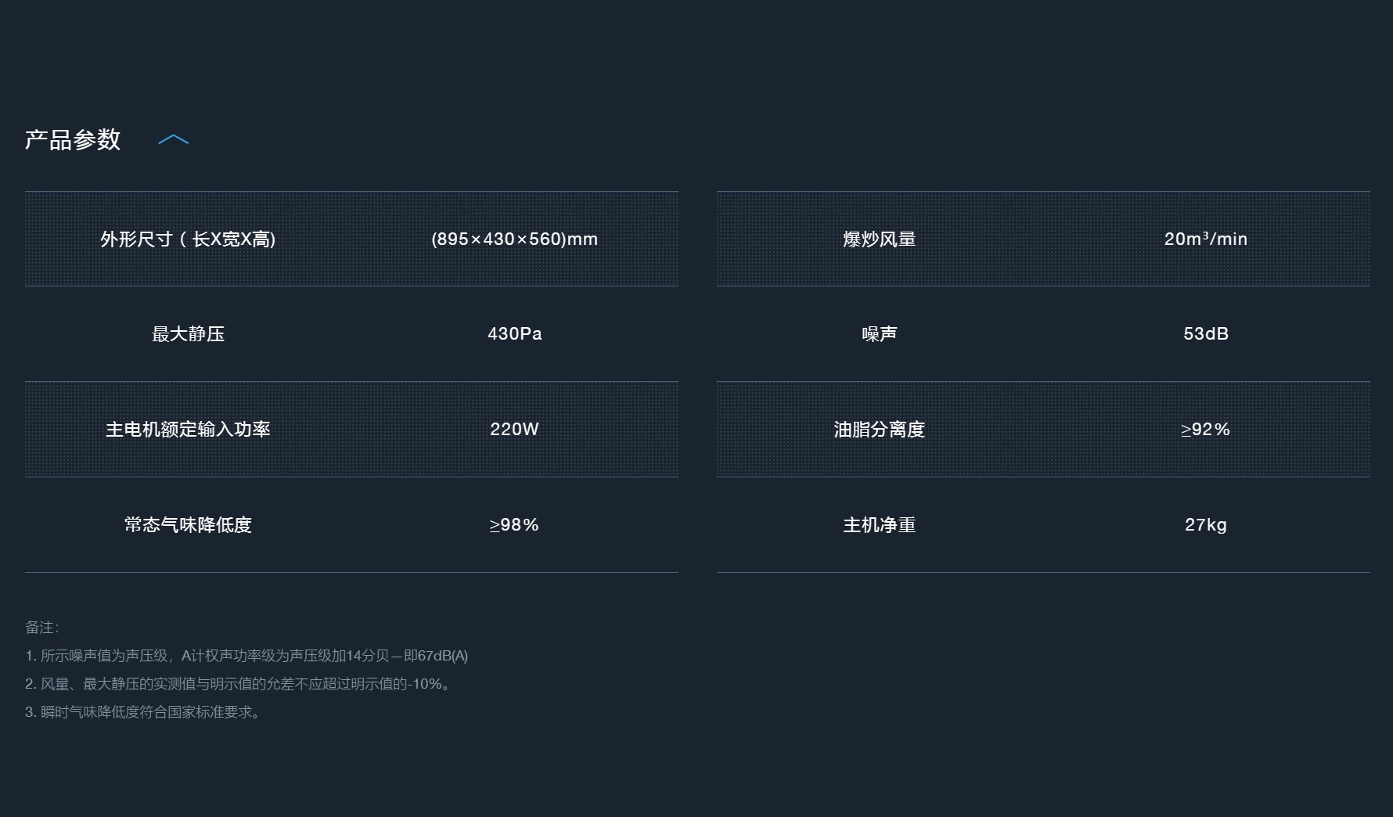
Task: Select the 220W power value
Action: (514, 430)
